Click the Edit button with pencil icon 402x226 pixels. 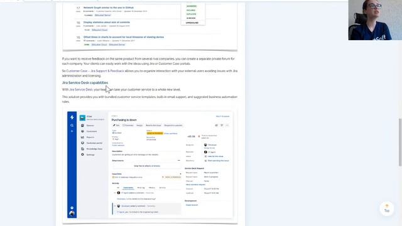pos(116,126)
